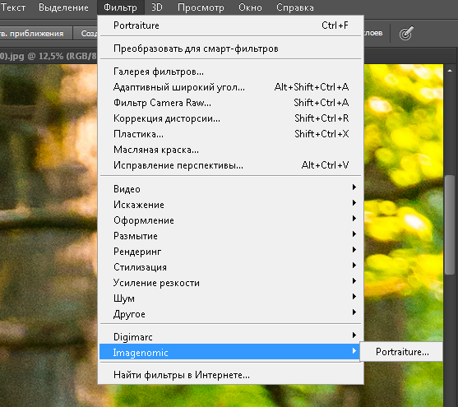The height and width of the screenshot is (407, 458).
Task: Click the vertical scrollbar thumb
Action: coord(450,224)
